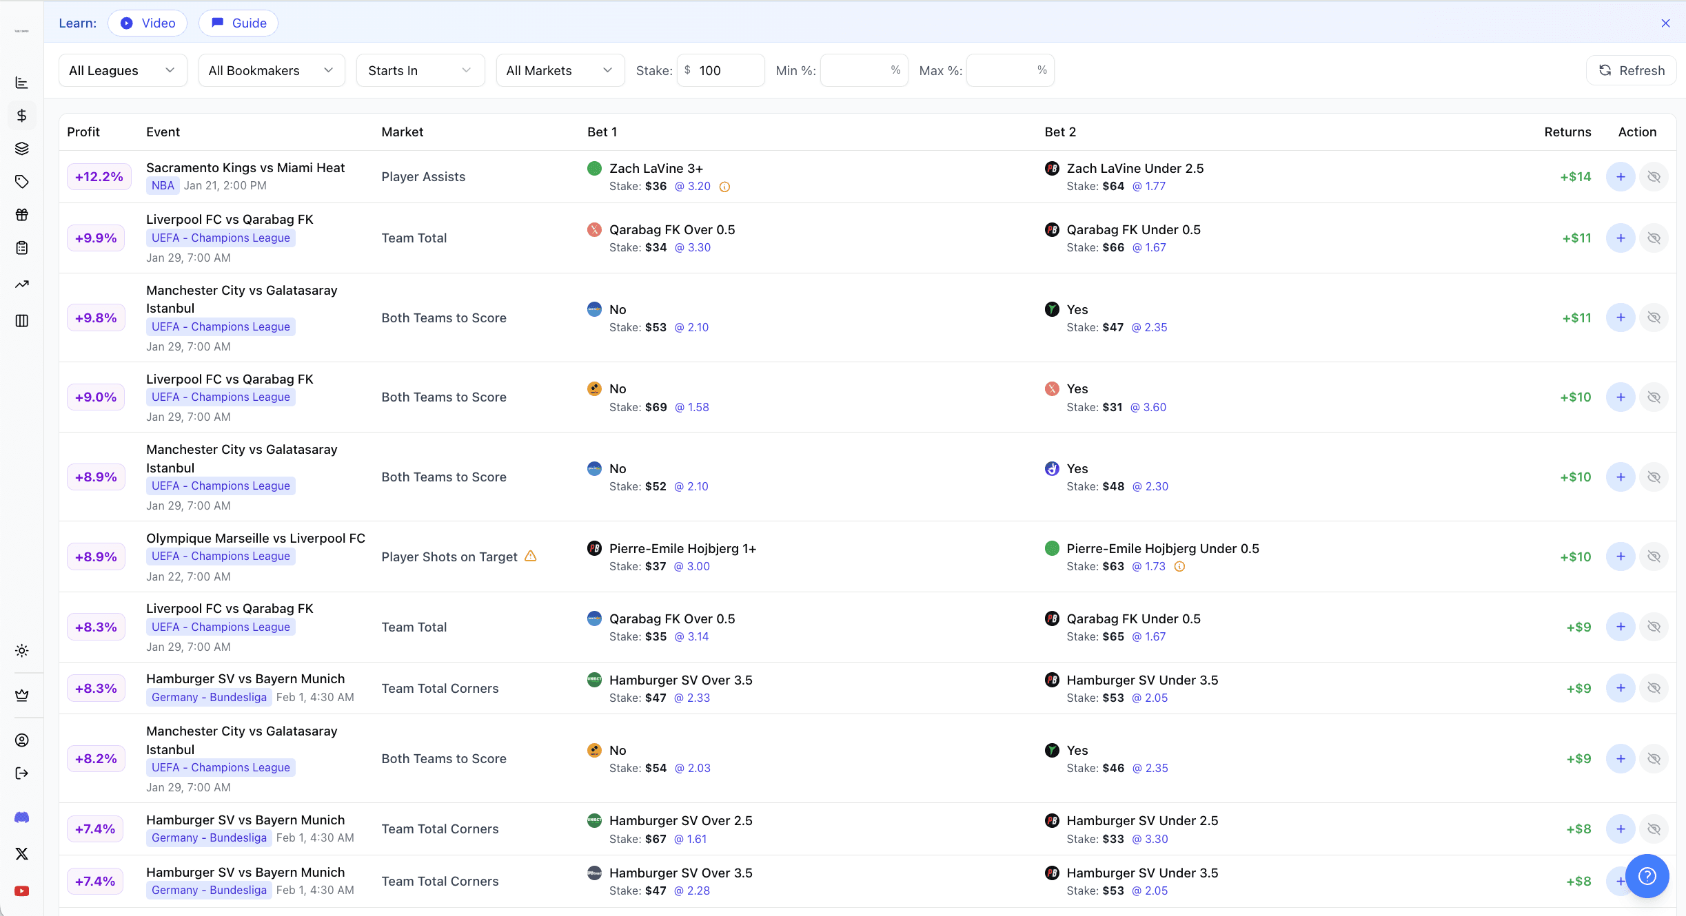
Task: Open the YouTube icon in sidebar
Action: (x=22, y=891)
